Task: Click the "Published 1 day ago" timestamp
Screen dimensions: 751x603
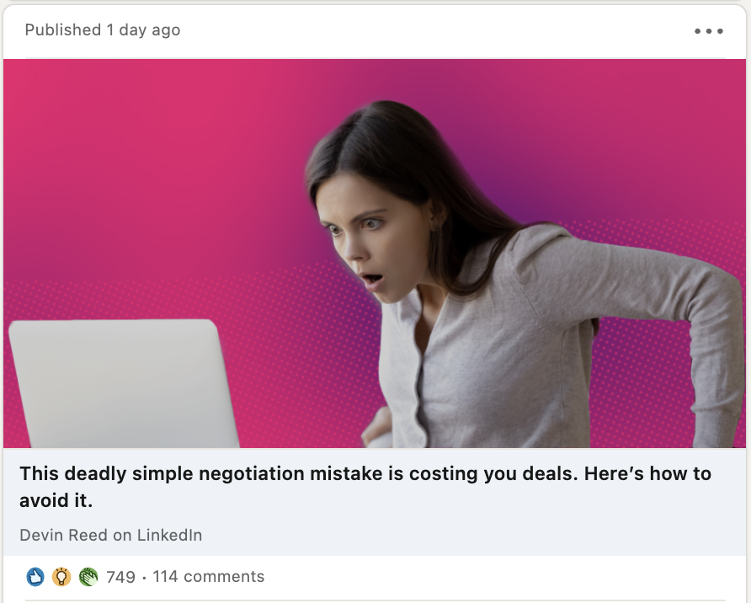Action: pyautogui.click(x=103, y=30)
